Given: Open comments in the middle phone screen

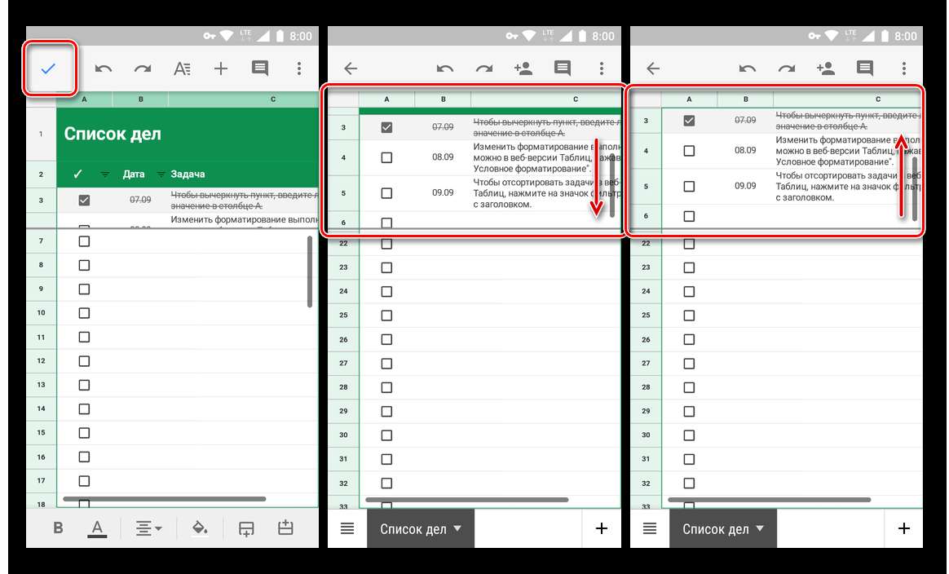Looking at the screenshot, I should [x=563, y=68].
